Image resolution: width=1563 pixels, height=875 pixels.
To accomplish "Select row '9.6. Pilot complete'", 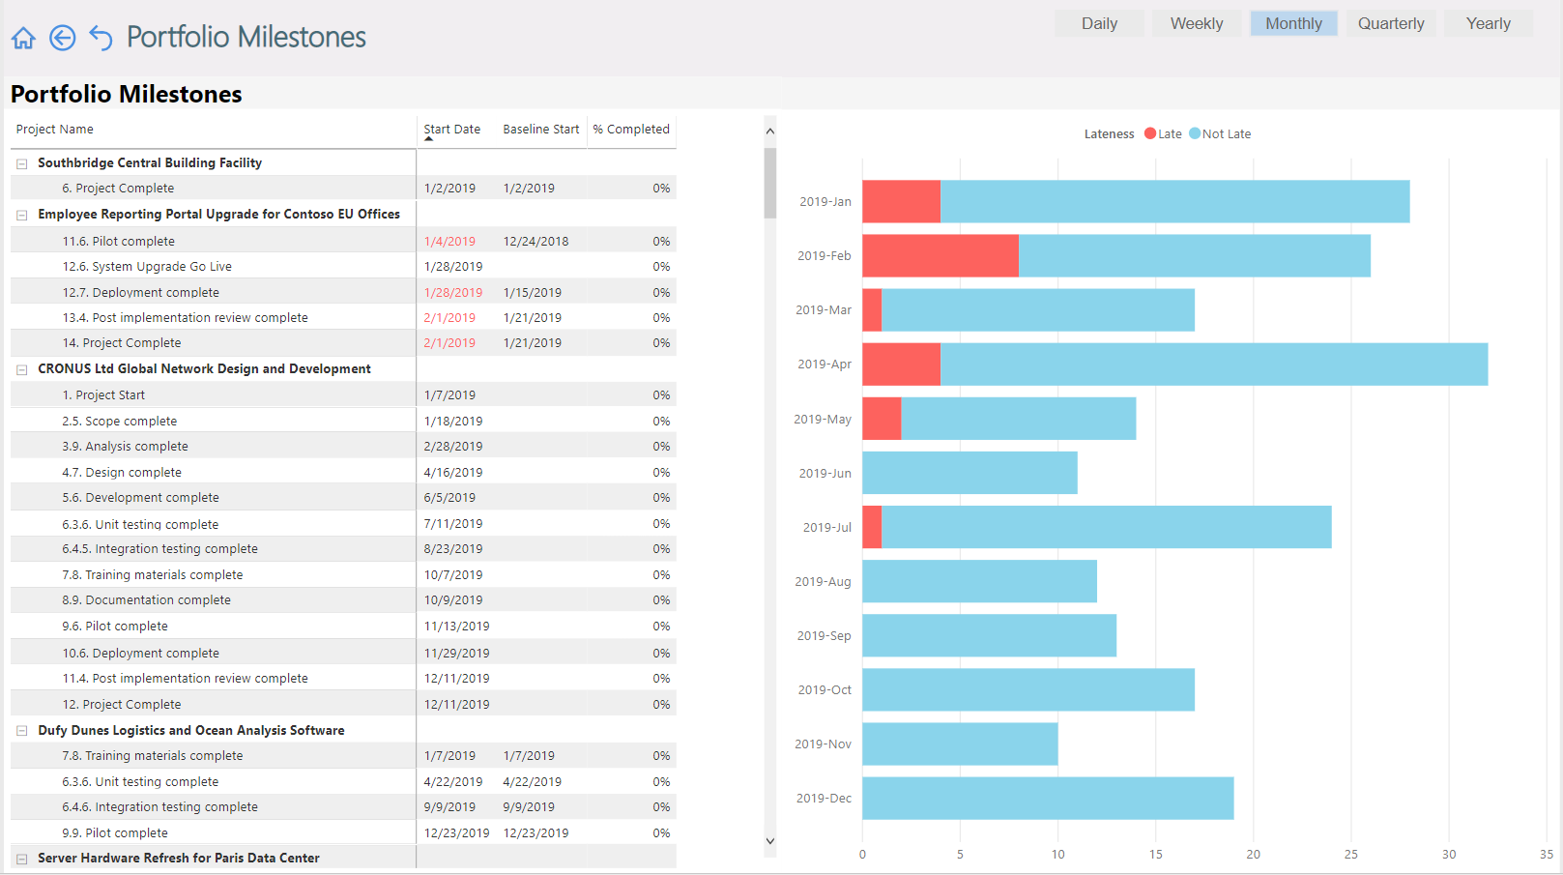I will 343,627.
